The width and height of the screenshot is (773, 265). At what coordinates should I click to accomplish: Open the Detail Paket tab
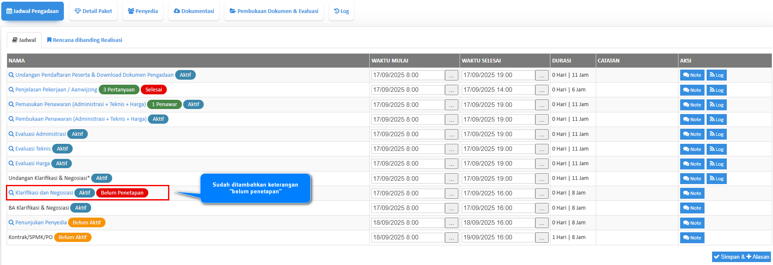[93, 11]
